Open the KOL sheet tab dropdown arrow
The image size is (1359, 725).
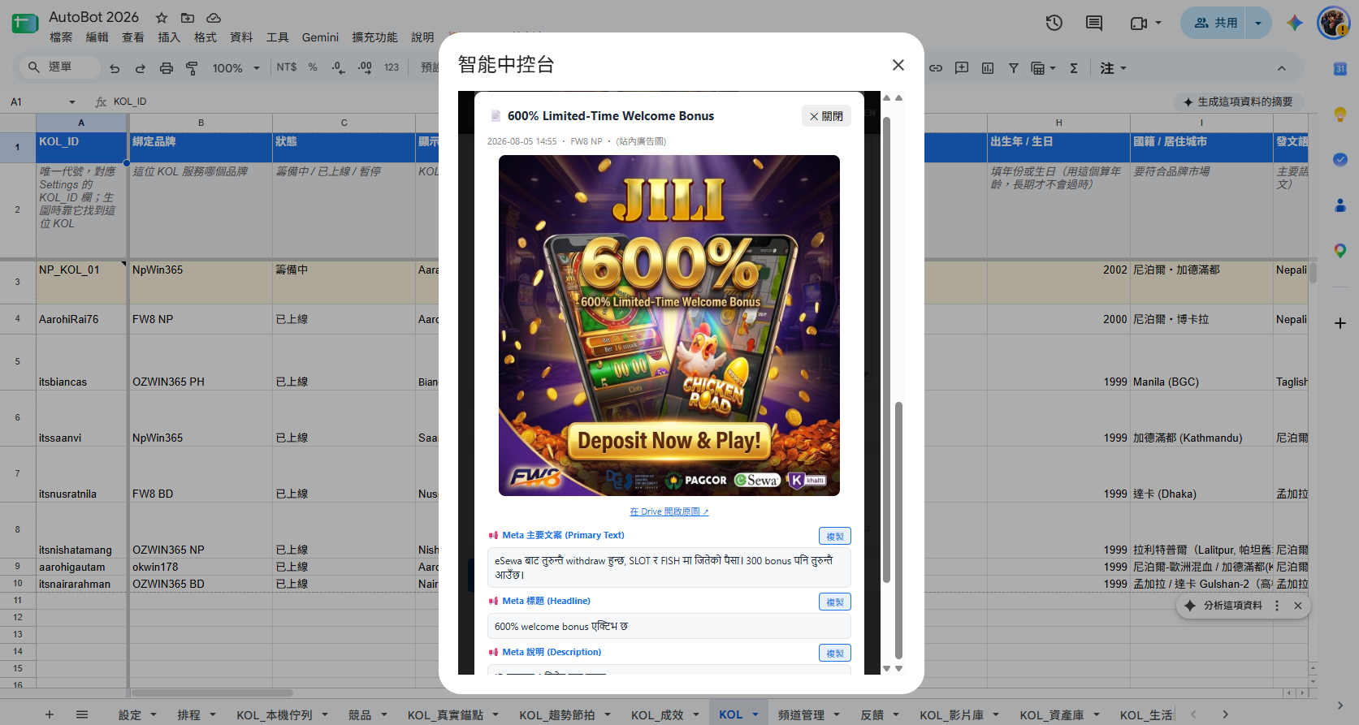[x=755, y=714]
